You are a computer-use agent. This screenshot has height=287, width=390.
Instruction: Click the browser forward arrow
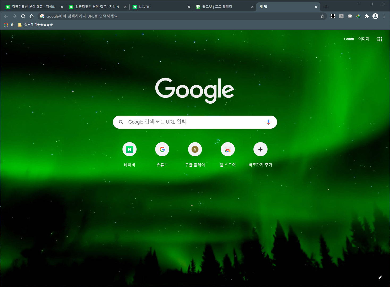(x=15, y=16)
